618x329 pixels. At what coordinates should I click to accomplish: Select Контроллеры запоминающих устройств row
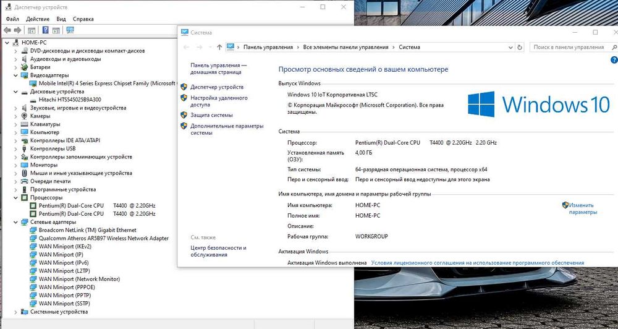[81, 156]
